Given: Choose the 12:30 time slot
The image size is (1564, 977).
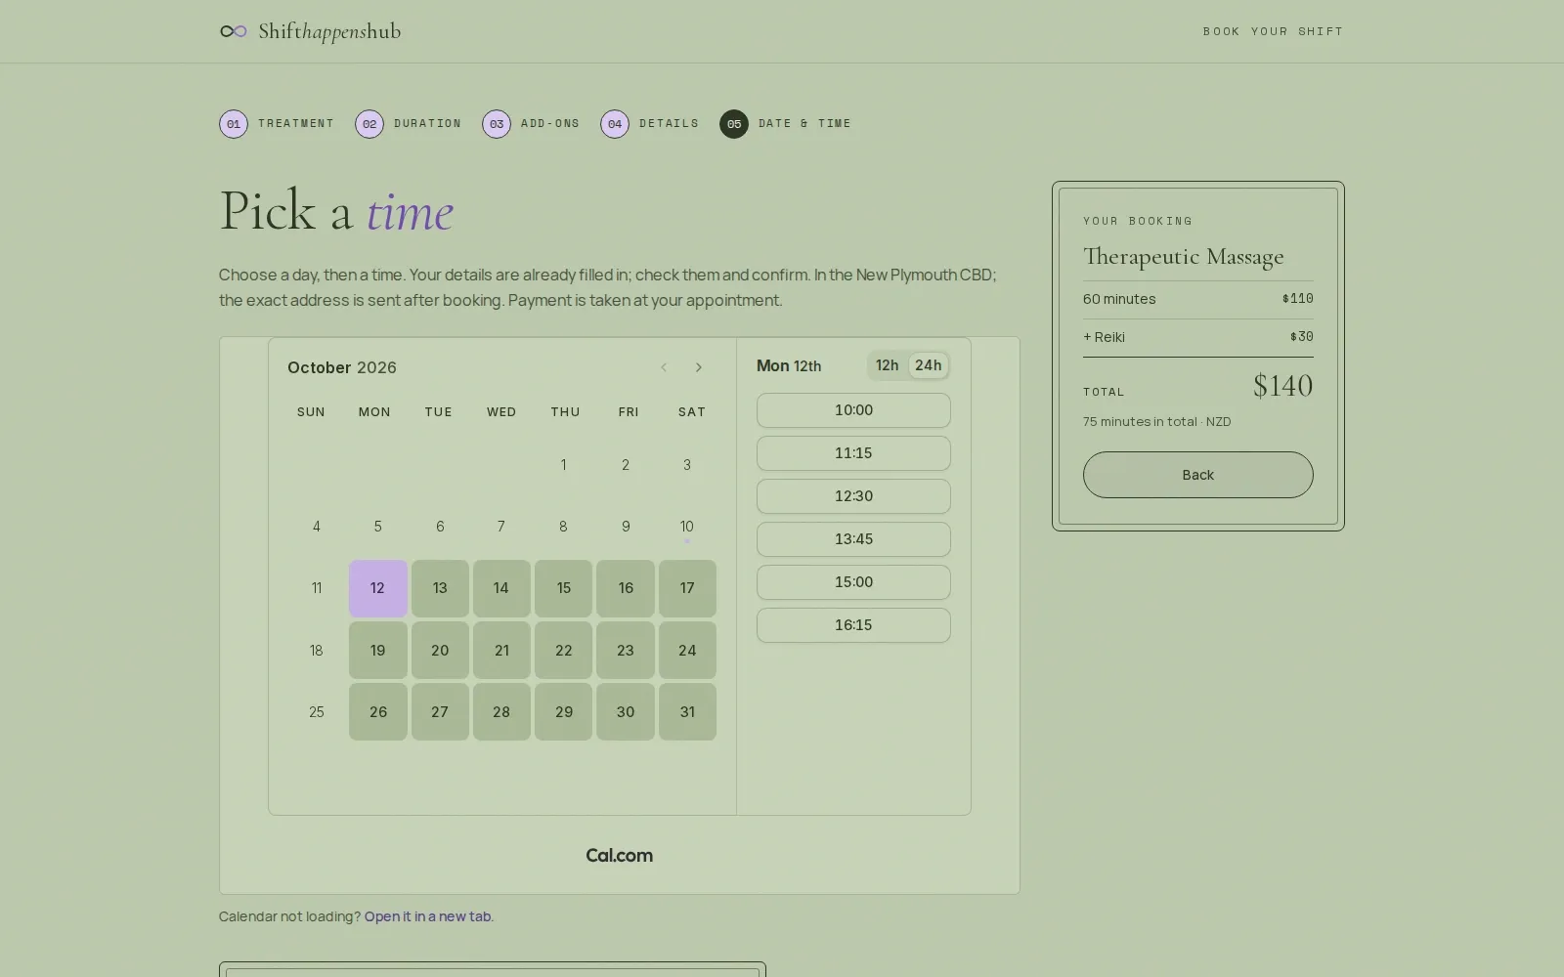Looking at the screenshot, I should 853,496.
